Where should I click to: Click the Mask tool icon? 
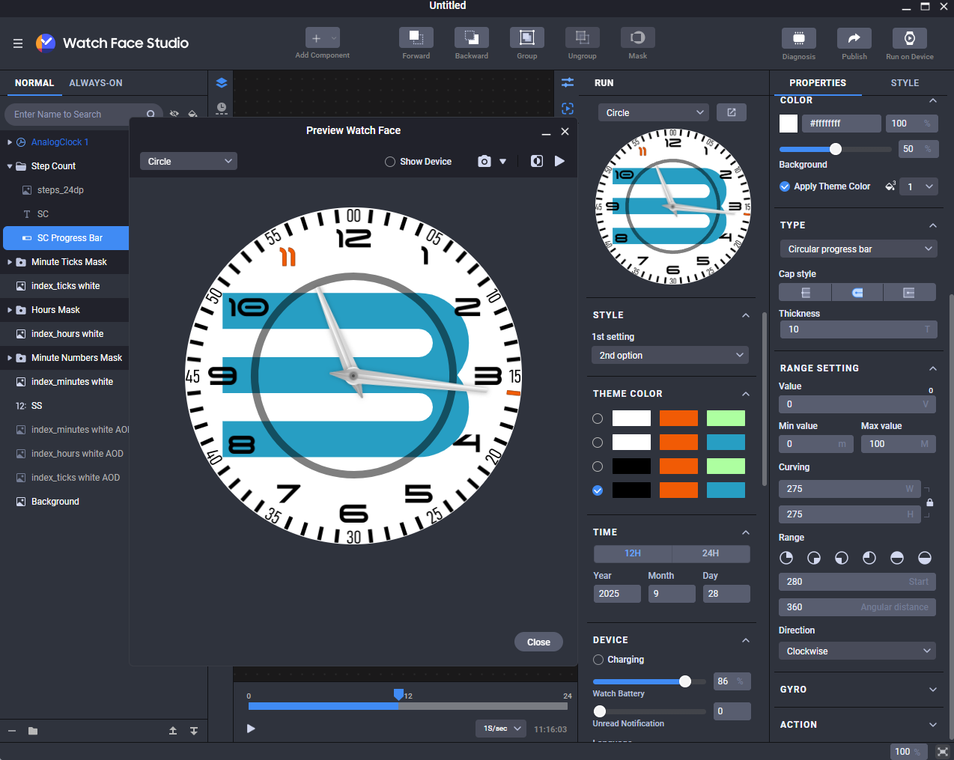click(x=637, y=38)
